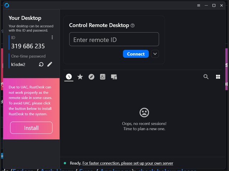
Task: Click the RustDesk logo icon
Action: coord(7,5)
